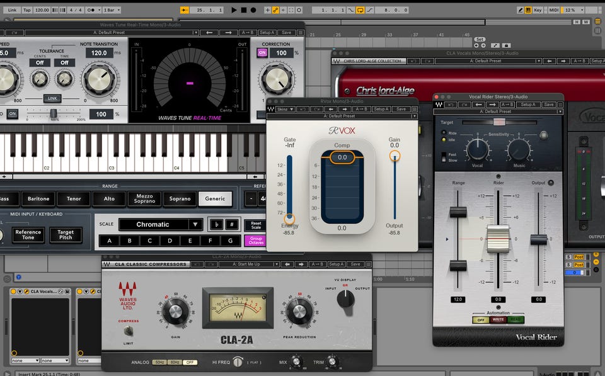
Task: Toggle CLA-2A Compress/Limit switch
Action: click(129, 331)
